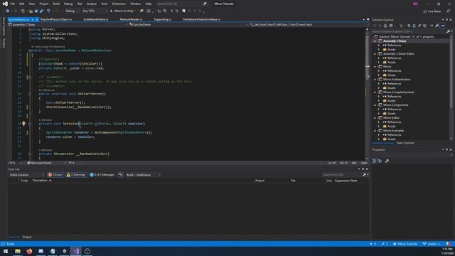This screenshot has height=256, width=455.
Task: Click the Live Share button label
Action: coord(434,11)
